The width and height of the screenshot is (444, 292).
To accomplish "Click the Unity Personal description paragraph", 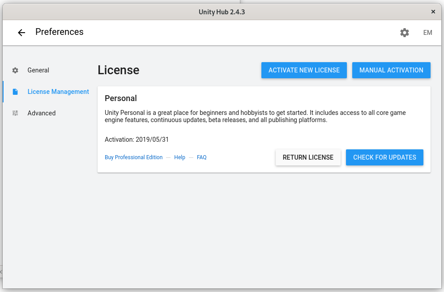I will pyautogui.click(x=255, y=116).
